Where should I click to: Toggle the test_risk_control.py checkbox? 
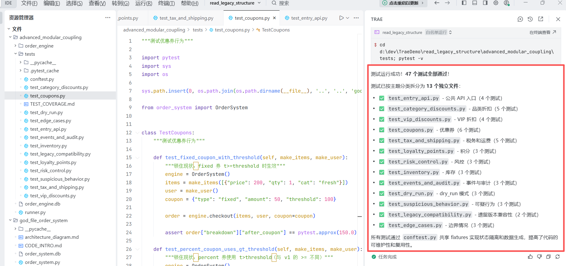click(x=382, y=162)
